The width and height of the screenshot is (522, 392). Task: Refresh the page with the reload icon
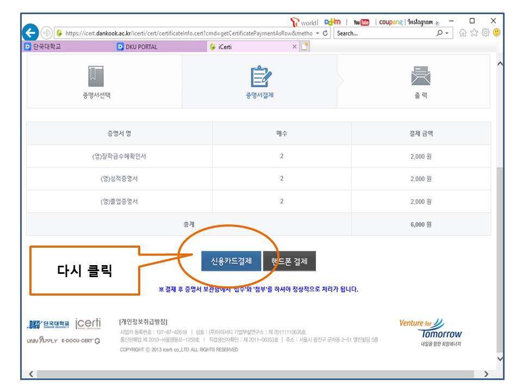pyautogui.click(x=325, y=33)
